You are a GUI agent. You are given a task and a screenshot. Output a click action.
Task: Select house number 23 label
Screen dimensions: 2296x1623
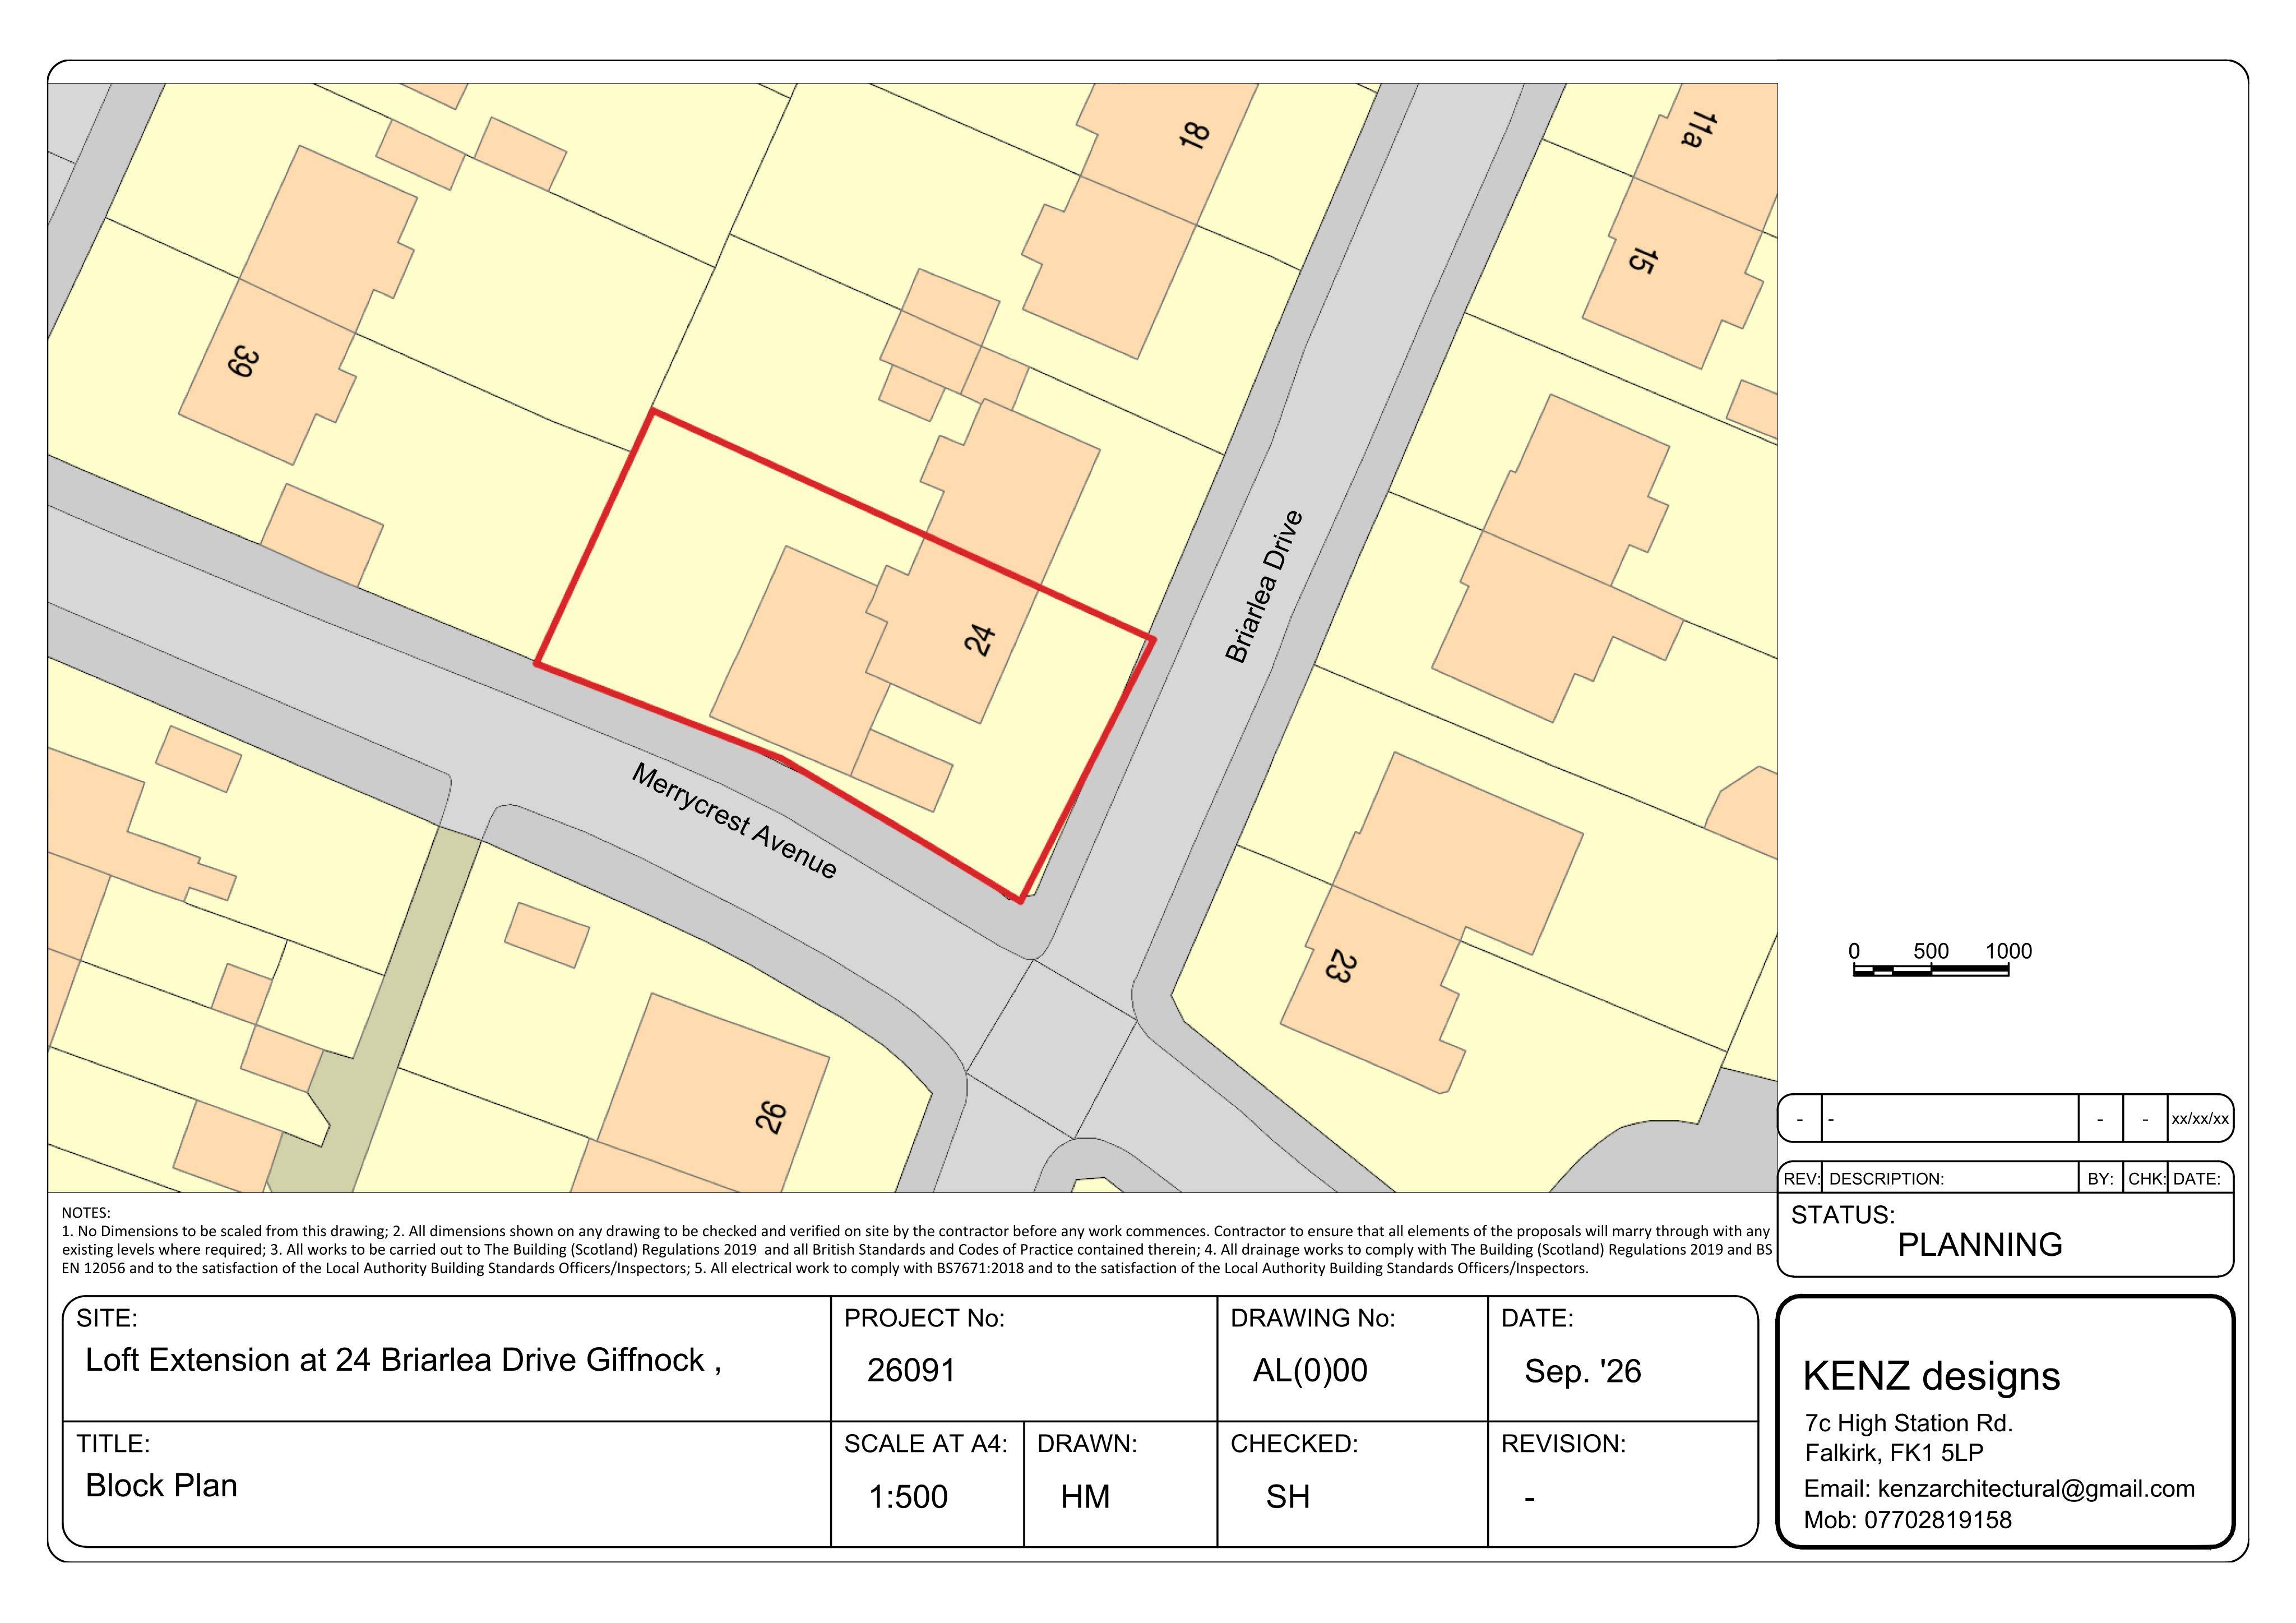coord(1341,967)
